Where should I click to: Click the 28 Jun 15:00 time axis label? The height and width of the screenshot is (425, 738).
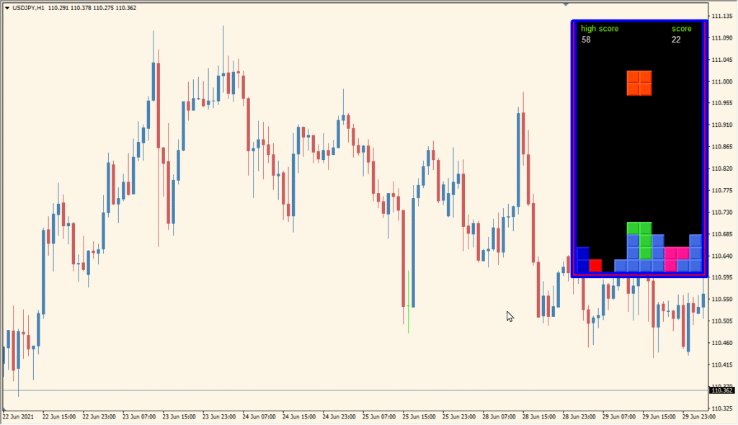pyautogui.click(x=539, y=417)
